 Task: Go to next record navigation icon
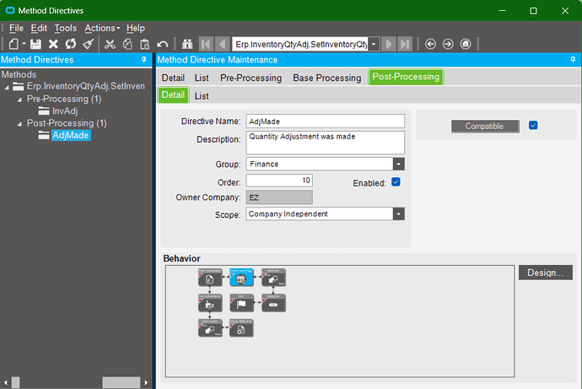tap(388, 44)
